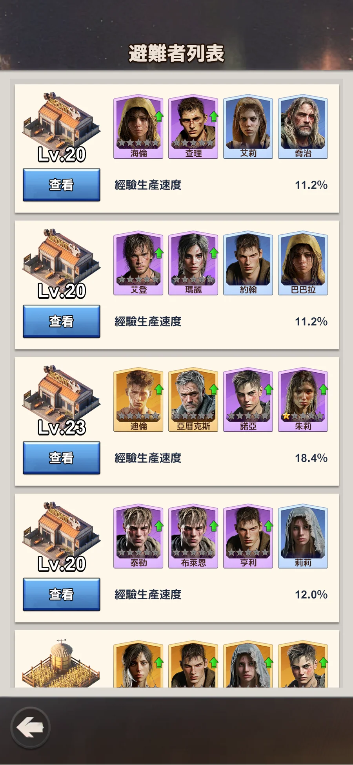The height and width of the screenshot is (765, 353).
Task: Select survivor 瑪麗's card
Action: click(193, 263)
